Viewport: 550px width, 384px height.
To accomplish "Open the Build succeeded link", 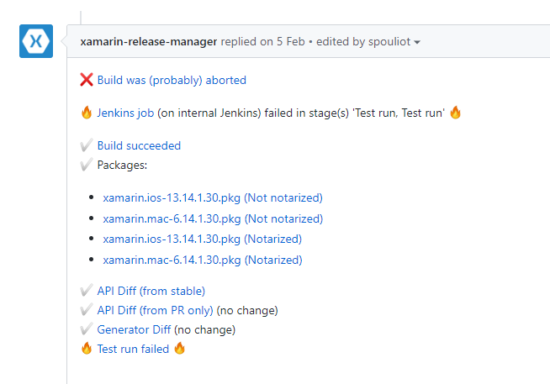I will pyautogui.click(x=139, y=145).
